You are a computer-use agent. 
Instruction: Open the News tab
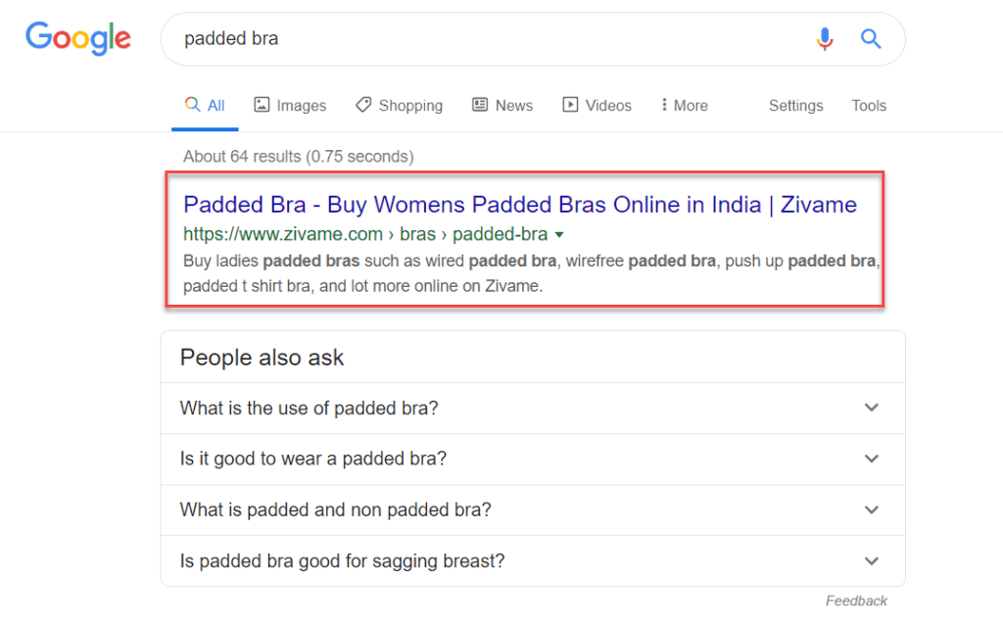click(x=502, y=106)
